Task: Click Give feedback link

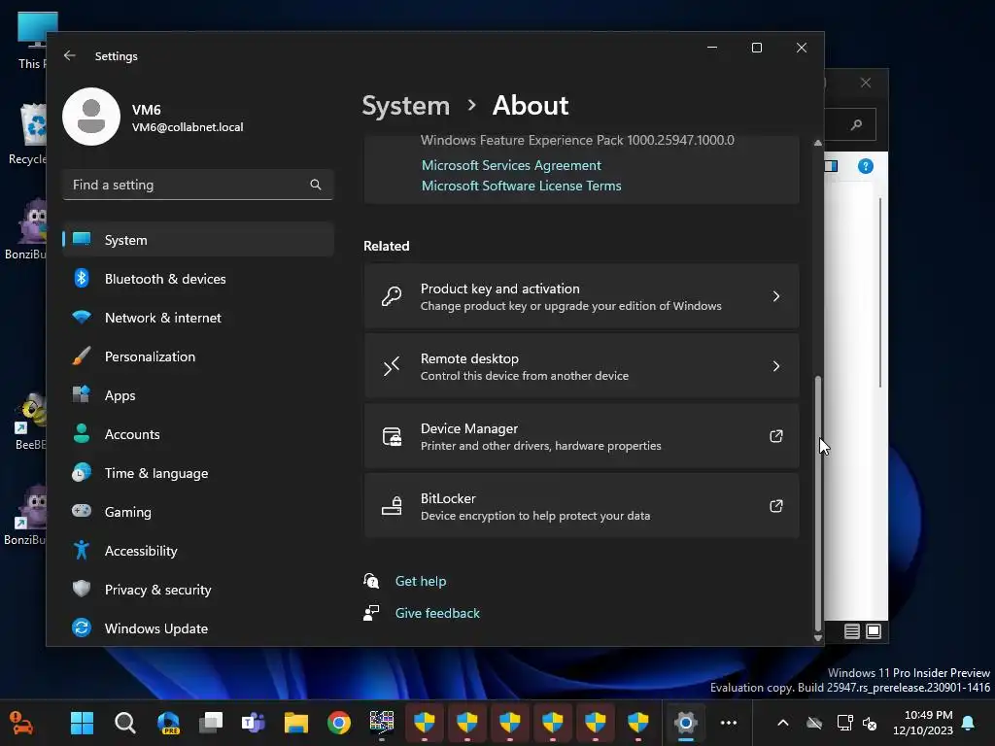Action: coord(437,614)
